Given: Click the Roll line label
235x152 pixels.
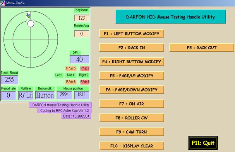Looking at the screenshot, I should 26,89.
